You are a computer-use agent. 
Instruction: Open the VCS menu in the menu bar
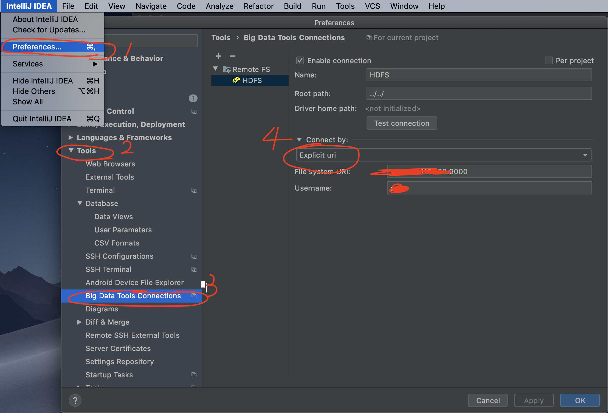(372, 6)
